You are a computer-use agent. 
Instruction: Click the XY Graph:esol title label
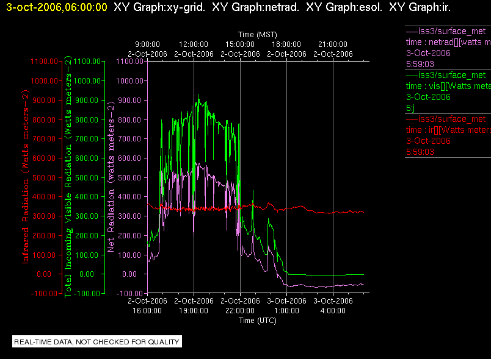click(344, 7)
